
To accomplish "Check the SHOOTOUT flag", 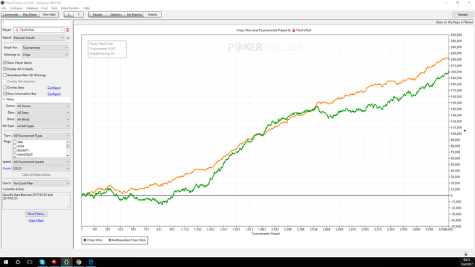I will [14, 155].
